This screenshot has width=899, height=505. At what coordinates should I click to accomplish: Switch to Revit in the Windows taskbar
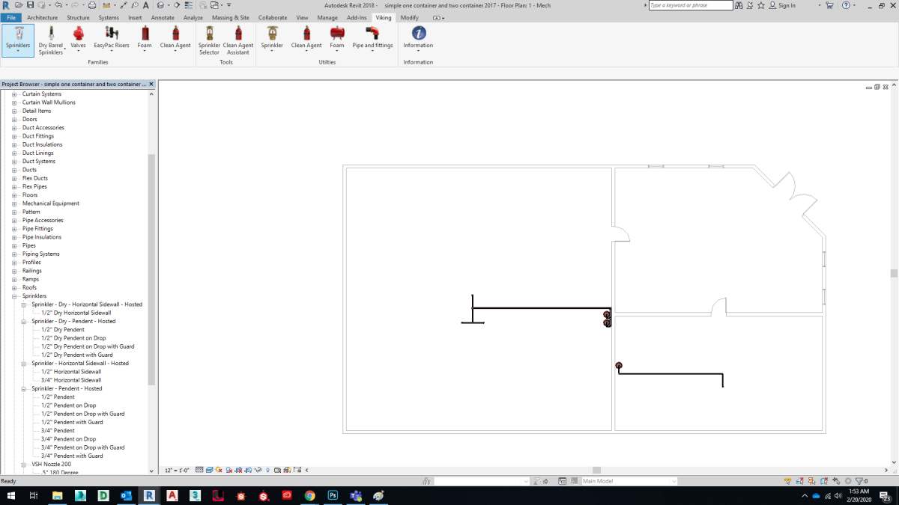149,495
